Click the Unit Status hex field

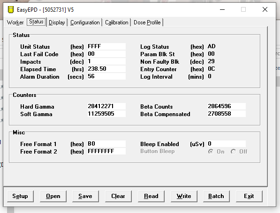[x=106, y=46]
